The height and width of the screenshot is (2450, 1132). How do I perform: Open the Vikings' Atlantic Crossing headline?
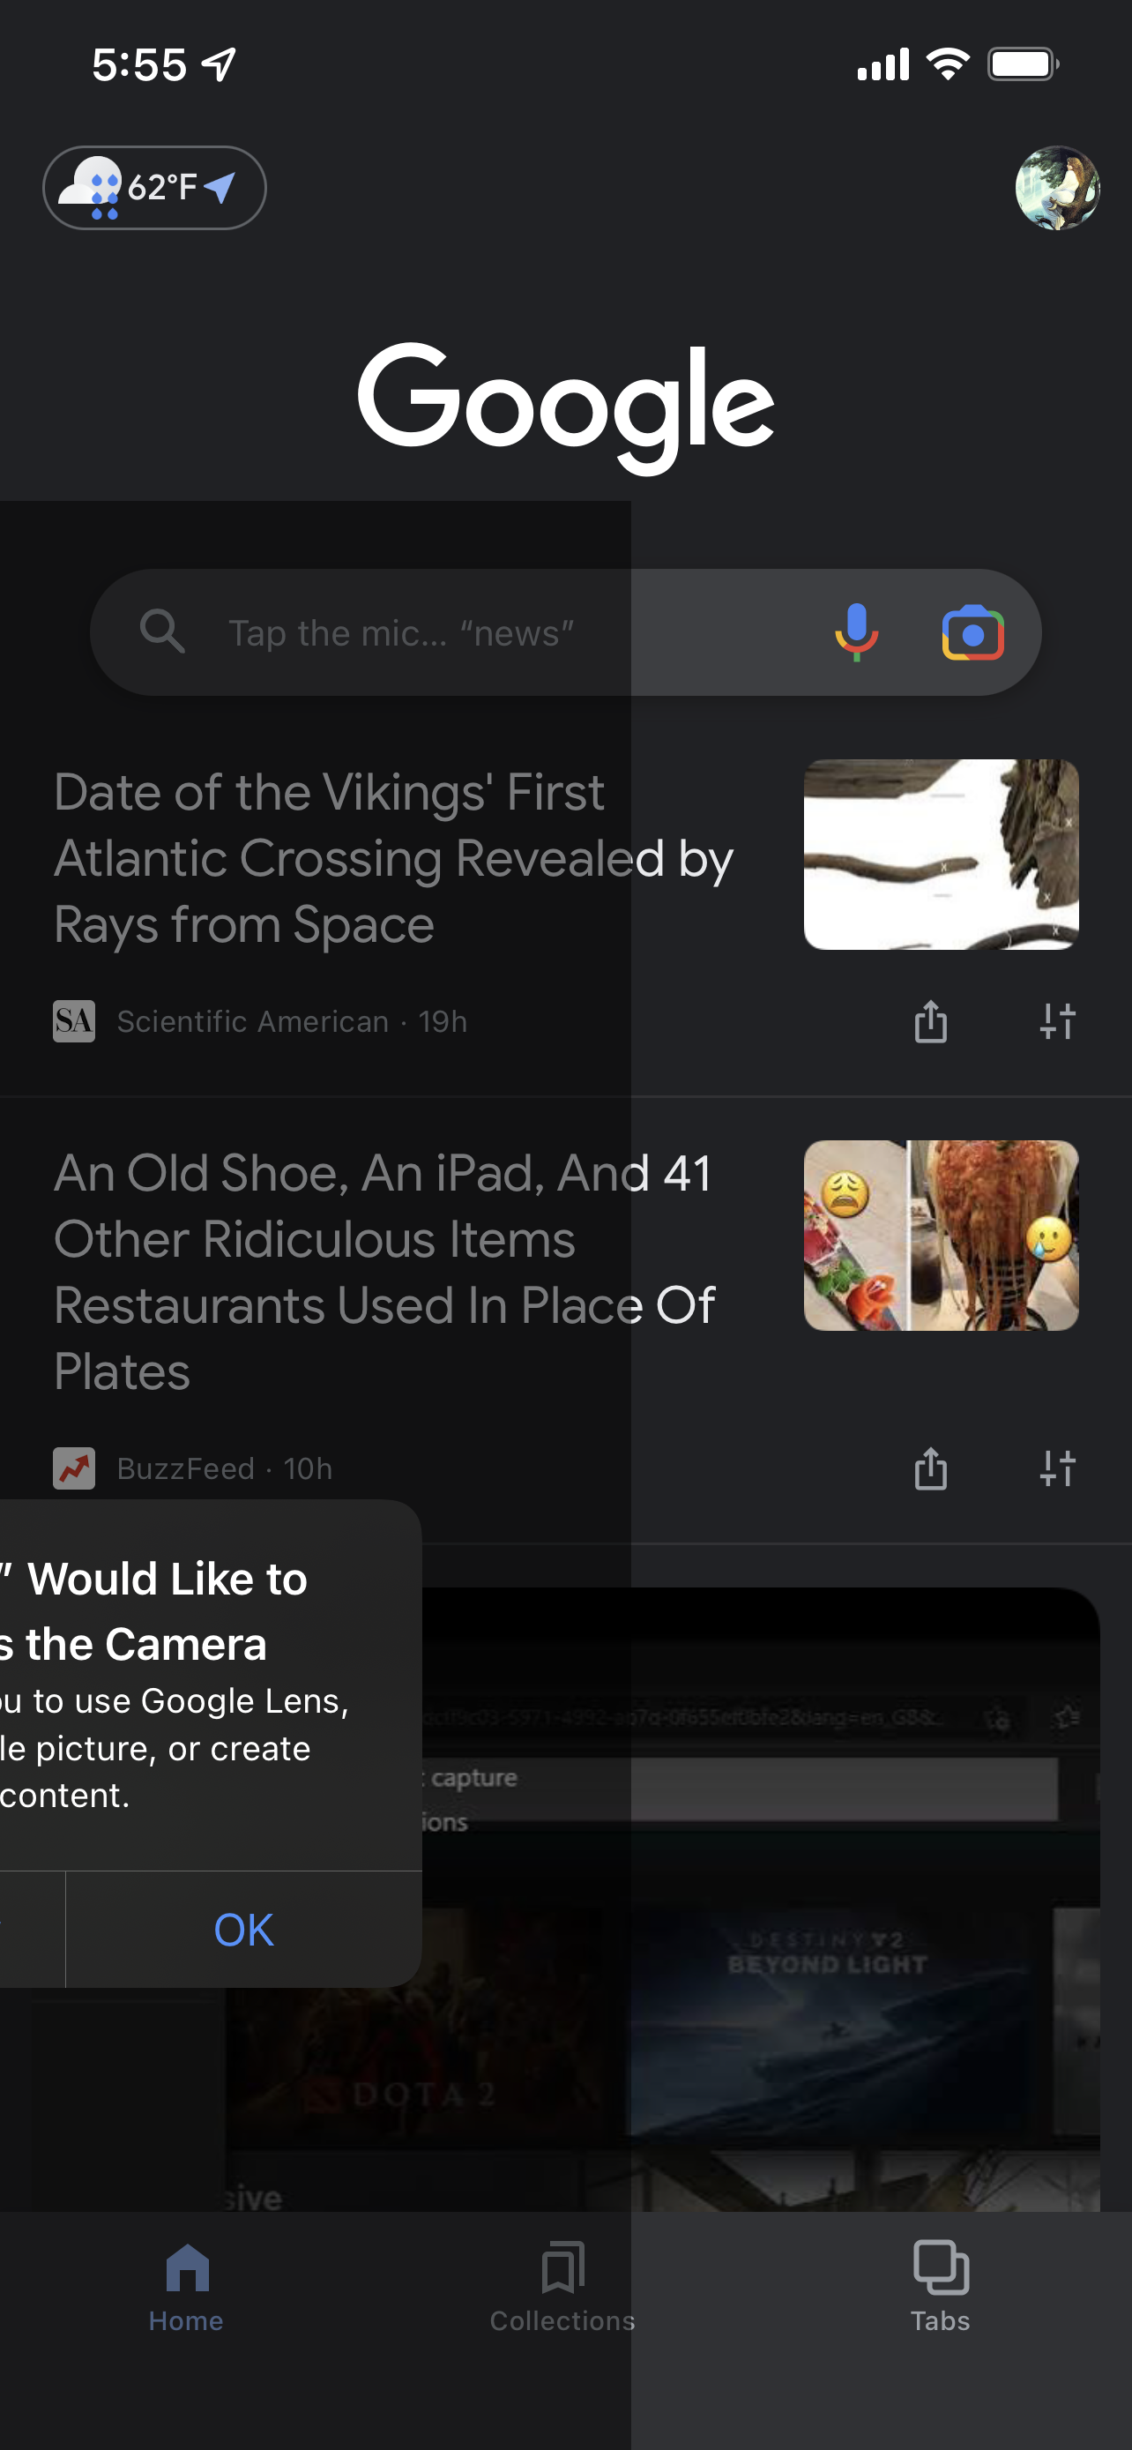click(392, 858)
